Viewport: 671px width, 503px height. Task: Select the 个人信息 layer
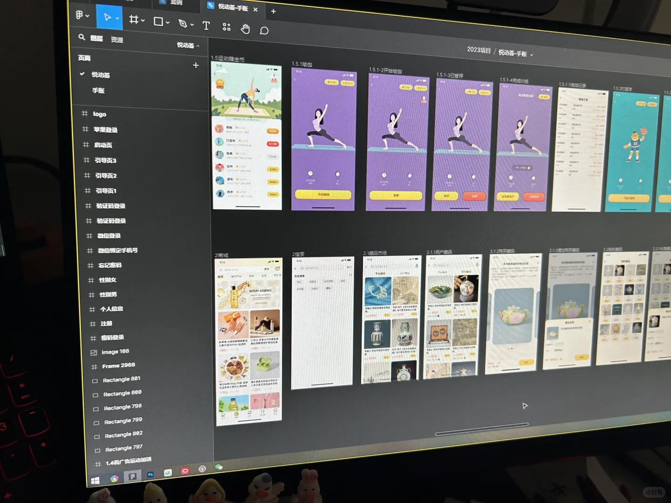click(x=112, y=309)
